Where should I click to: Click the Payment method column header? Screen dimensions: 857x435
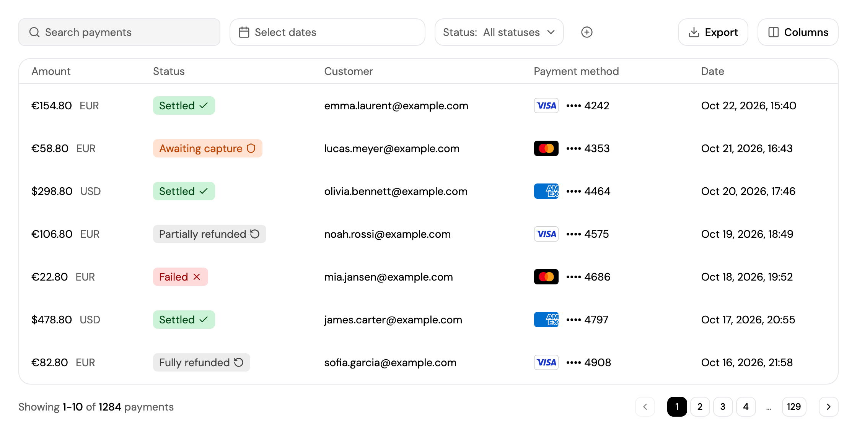pyautogui.click(x=576, y=71)
